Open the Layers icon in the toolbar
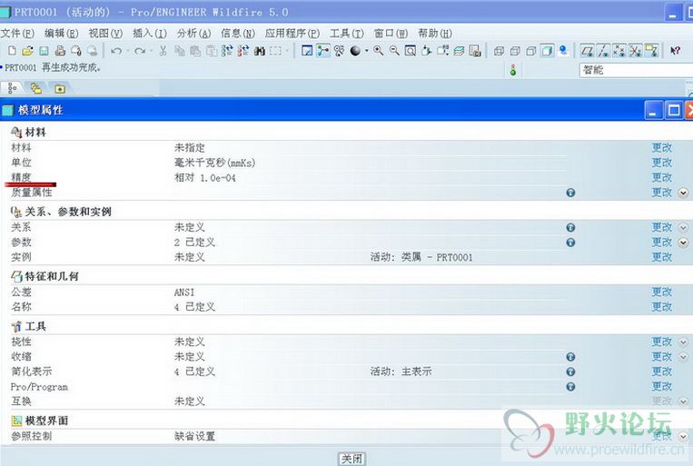693x466 pixels. pyautogui.click(x=459, y=51)
